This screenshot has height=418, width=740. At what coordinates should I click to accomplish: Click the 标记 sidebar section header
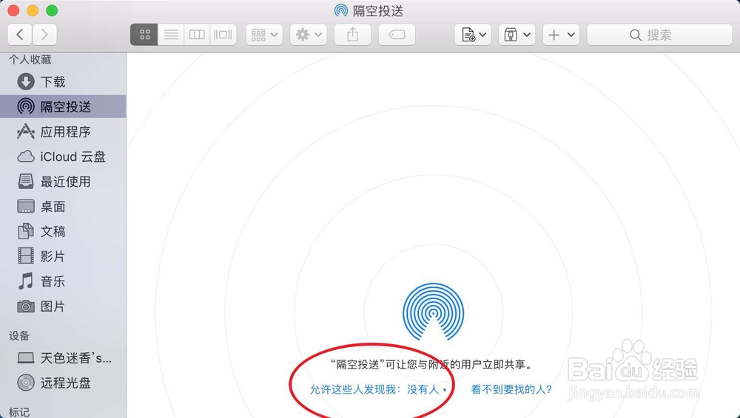(x=19, y=412)
